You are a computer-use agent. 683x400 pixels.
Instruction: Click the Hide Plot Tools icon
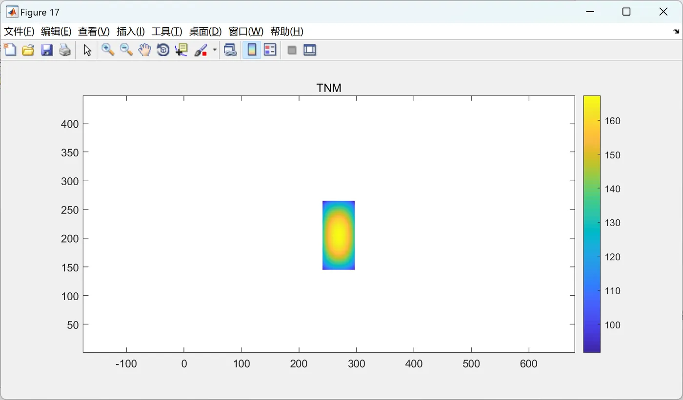(x=292, y=50)
